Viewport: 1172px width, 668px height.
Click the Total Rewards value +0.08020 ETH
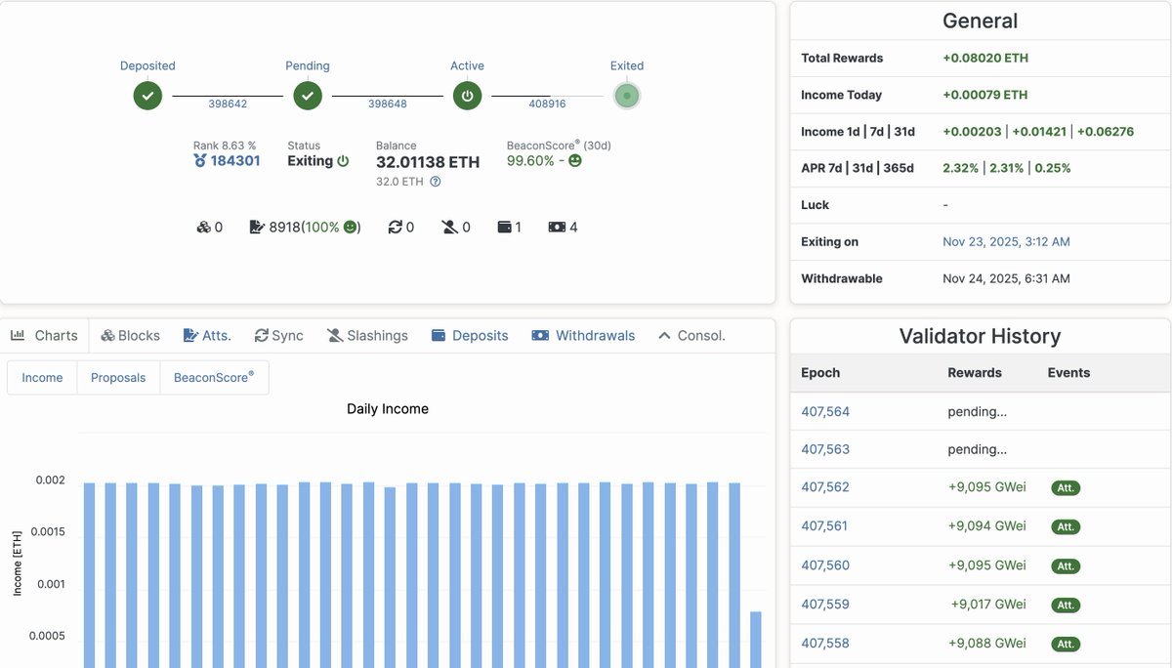985,58
